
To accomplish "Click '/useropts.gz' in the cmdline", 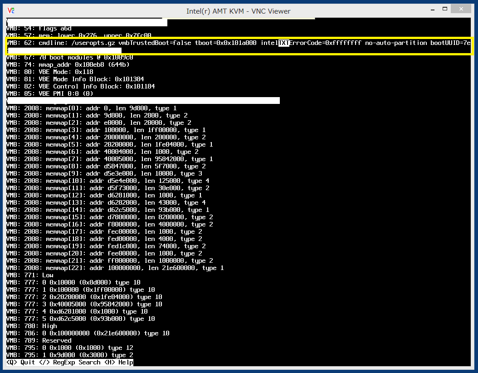I will pos(93,43).
